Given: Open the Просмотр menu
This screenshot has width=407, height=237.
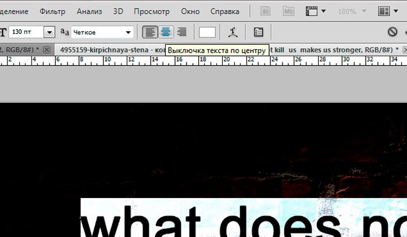Looking at the screenshot, I should (151, 11).
